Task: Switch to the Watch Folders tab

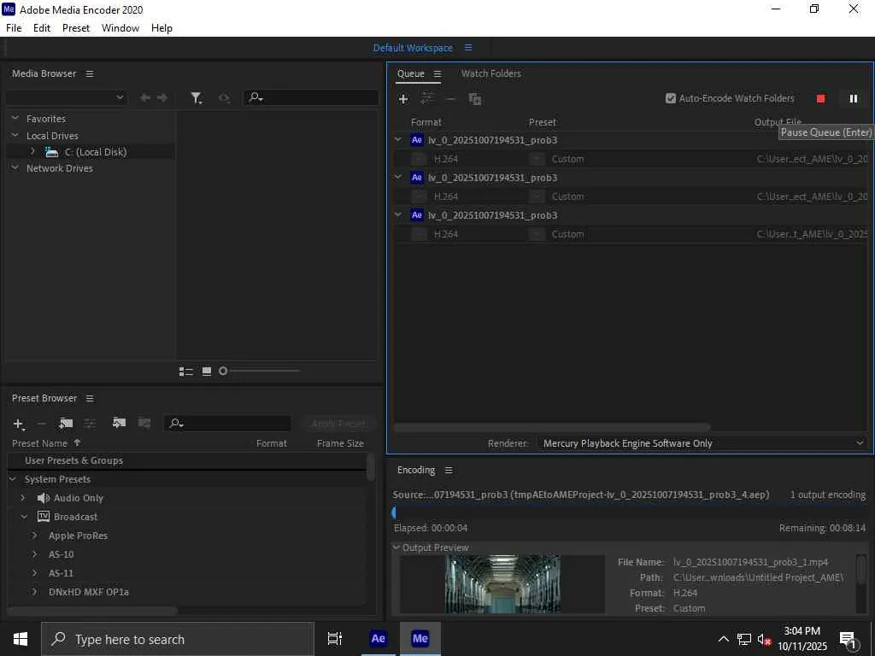Action: pyautogui.click(x=491, y=73)
